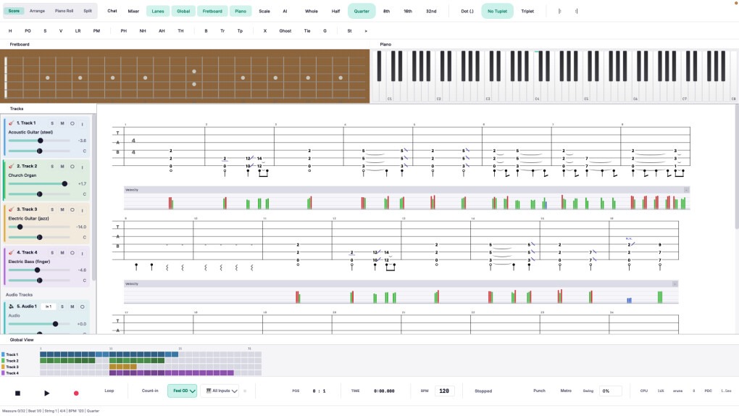Select the Triplet tuplet option
This screenshot has width=739, height=416.
(x=527, y=11)
